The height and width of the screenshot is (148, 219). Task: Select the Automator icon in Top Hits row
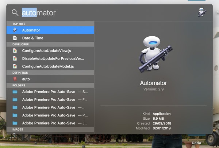click(x=15, y=30)
